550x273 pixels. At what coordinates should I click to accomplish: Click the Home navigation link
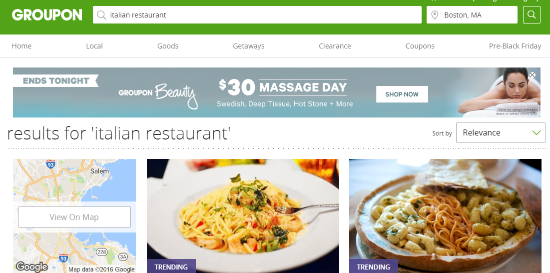click(21, 46)
